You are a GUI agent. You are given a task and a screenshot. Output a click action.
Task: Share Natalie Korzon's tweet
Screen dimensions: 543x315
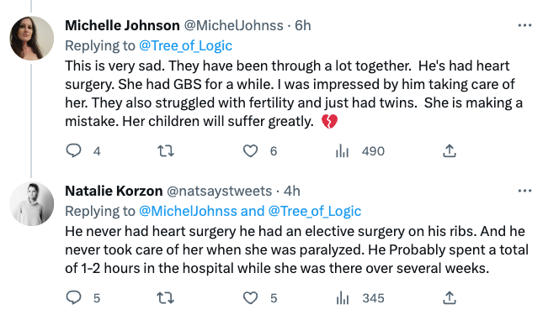point(450,297)
